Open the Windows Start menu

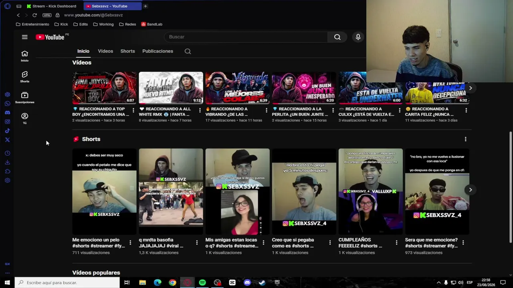pos(7,283)
